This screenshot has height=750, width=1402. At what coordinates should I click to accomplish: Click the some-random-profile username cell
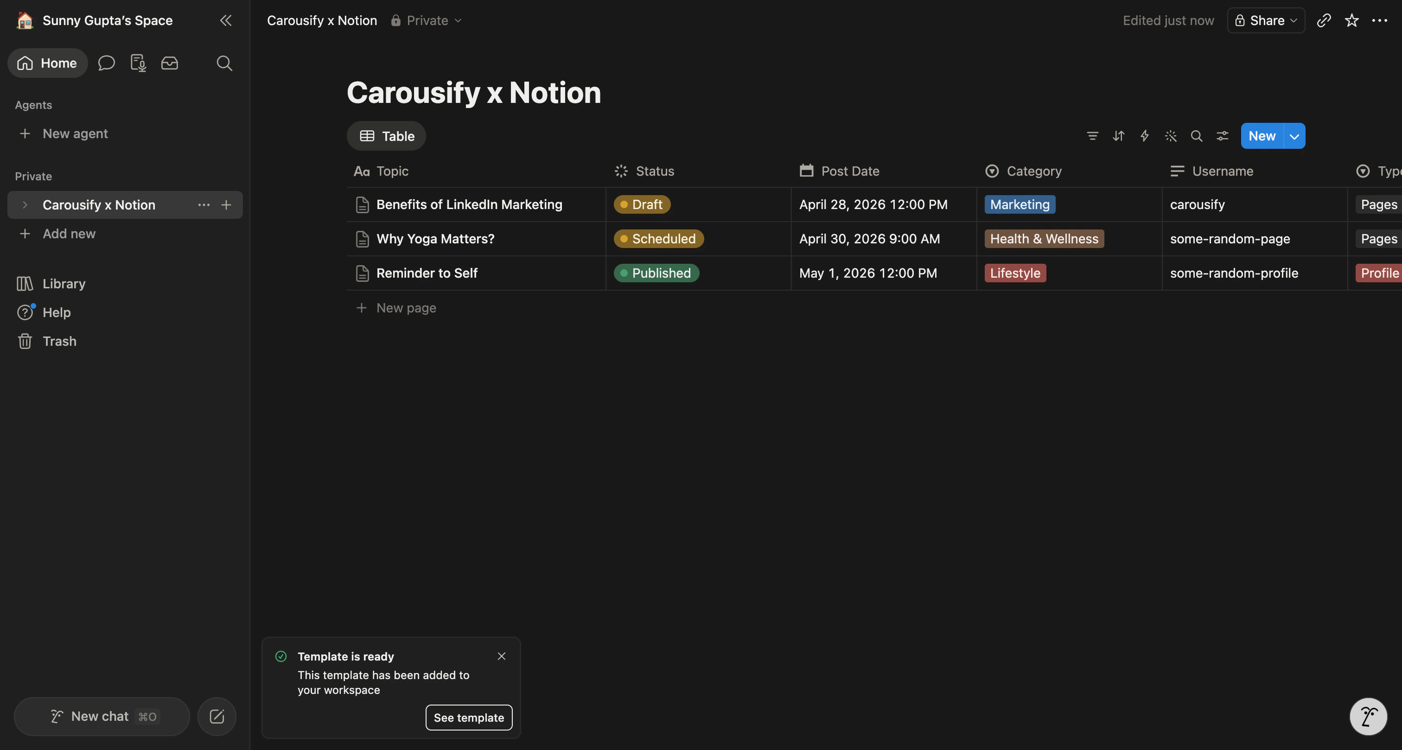pos(1255,273)
